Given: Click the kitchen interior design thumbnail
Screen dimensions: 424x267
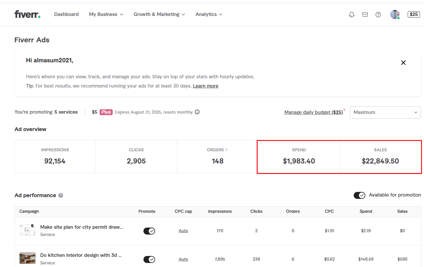Looking at the screenshot, I should pos(28,258).
